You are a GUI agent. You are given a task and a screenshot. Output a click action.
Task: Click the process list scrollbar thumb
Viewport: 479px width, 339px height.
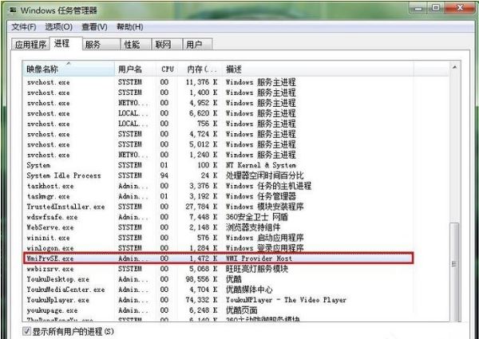(x=454, y=271)
